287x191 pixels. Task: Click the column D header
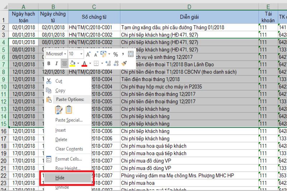point(189,7)
